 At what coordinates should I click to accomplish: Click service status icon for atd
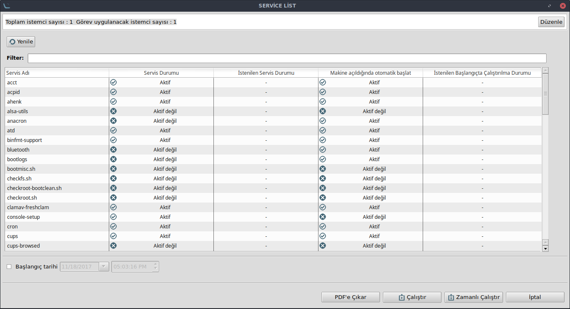tap(113, 130)
